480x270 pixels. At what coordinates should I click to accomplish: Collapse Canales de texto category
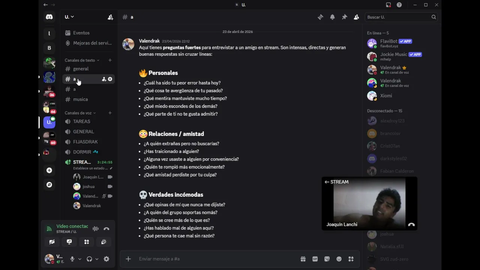pyautogui.click(x=82, y=60)
